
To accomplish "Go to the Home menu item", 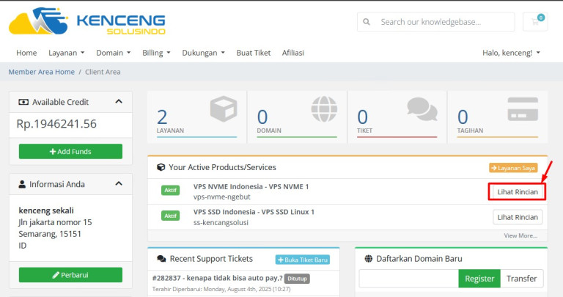I will (x=26, y=53).
